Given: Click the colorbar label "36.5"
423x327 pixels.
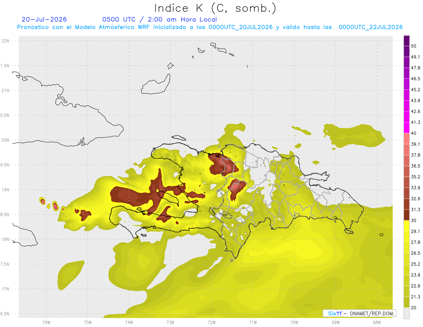Looking at the screenshot, I should (x=416, y=166).
